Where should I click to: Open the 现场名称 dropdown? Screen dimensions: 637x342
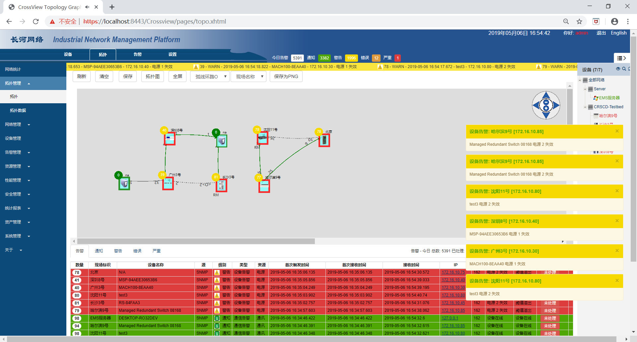click(x=249, y=77)
